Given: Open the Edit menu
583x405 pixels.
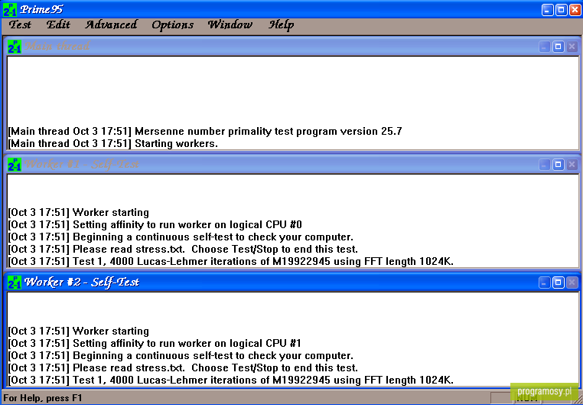Looking at the screenshot, I should coord(58,25).
